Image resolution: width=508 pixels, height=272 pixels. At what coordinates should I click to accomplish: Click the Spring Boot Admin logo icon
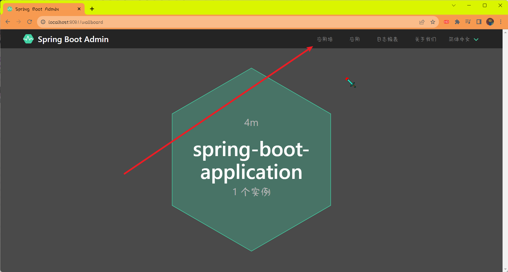coord(28,39)
